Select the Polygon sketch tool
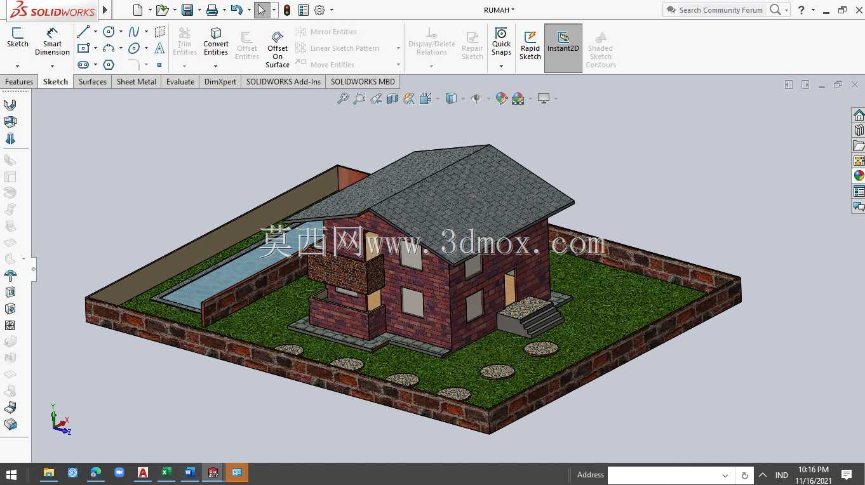This screenshot has height=485, width=865. coord(109,65)
